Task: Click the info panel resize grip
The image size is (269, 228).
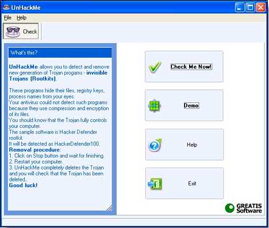Action: (109, 208)
